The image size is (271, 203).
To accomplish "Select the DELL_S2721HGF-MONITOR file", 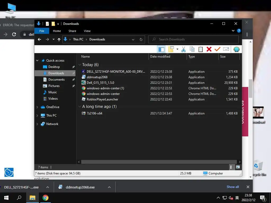I will (x=116, y=72).
